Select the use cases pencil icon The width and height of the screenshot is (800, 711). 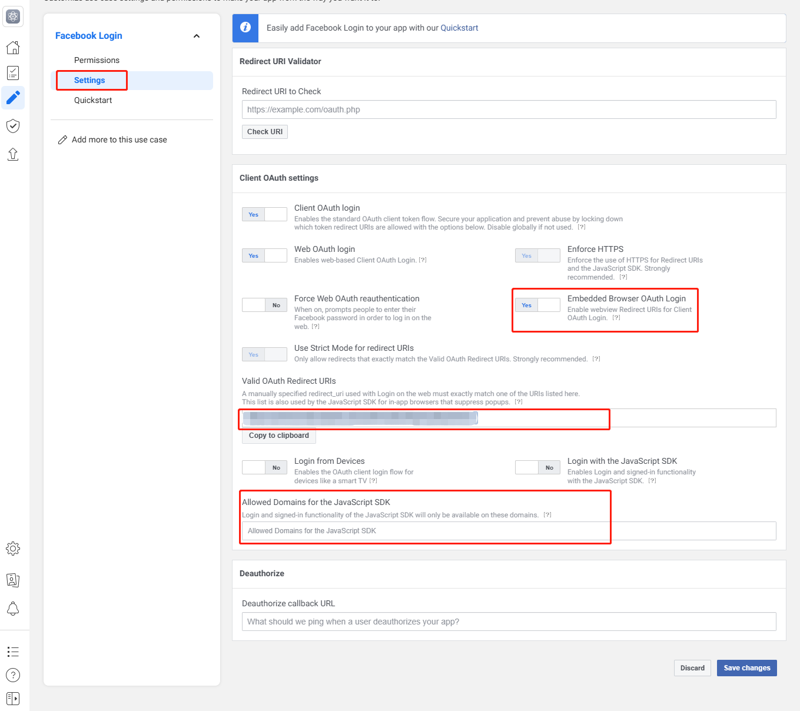coord(13,98)
